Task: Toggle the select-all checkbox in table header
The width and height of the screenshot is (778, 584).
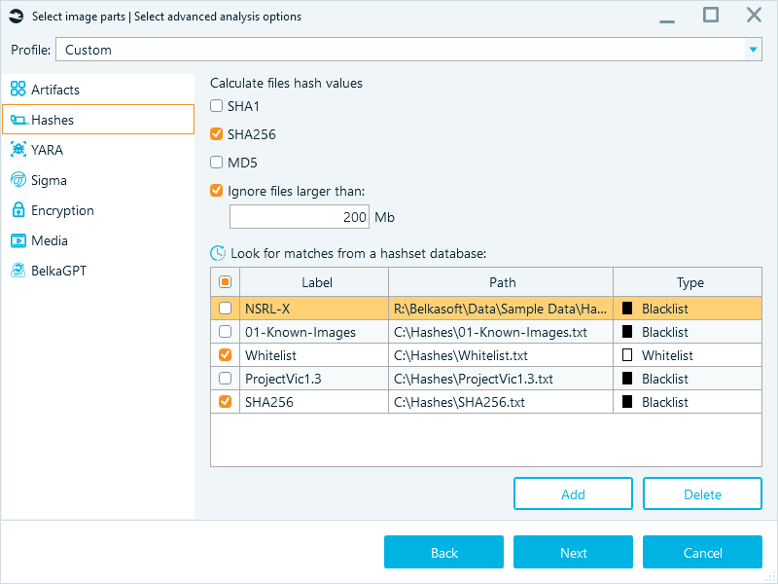Action: point(225,281)
